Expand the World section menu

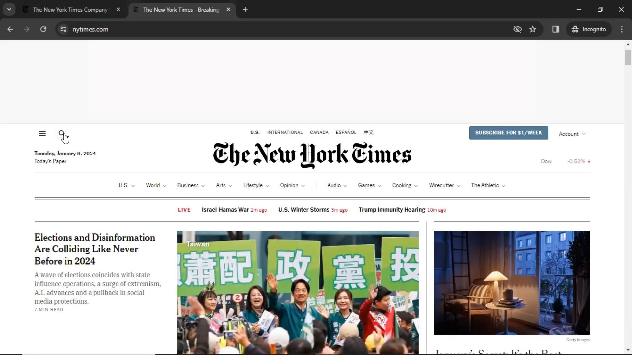click(x=156, y=185)
